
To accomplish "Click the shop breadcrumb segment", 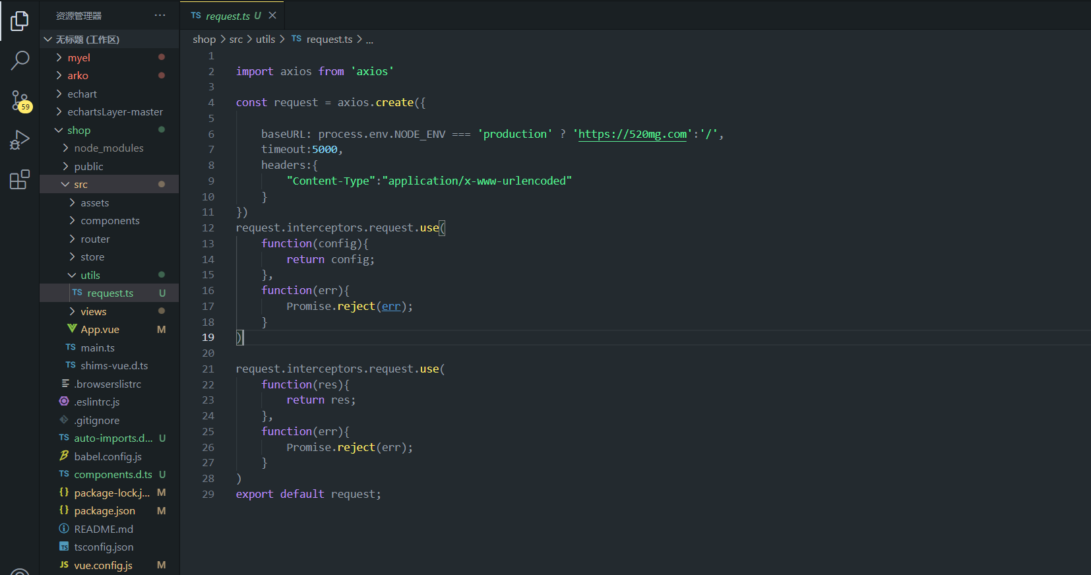I will (204, 40).
